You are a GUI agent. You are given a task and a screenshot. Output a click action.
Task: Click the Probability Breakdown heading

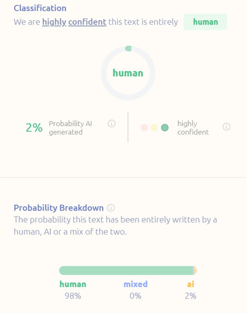[59, 208]
